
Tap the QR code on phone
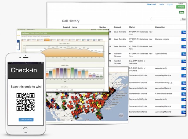tap(26, 102)
